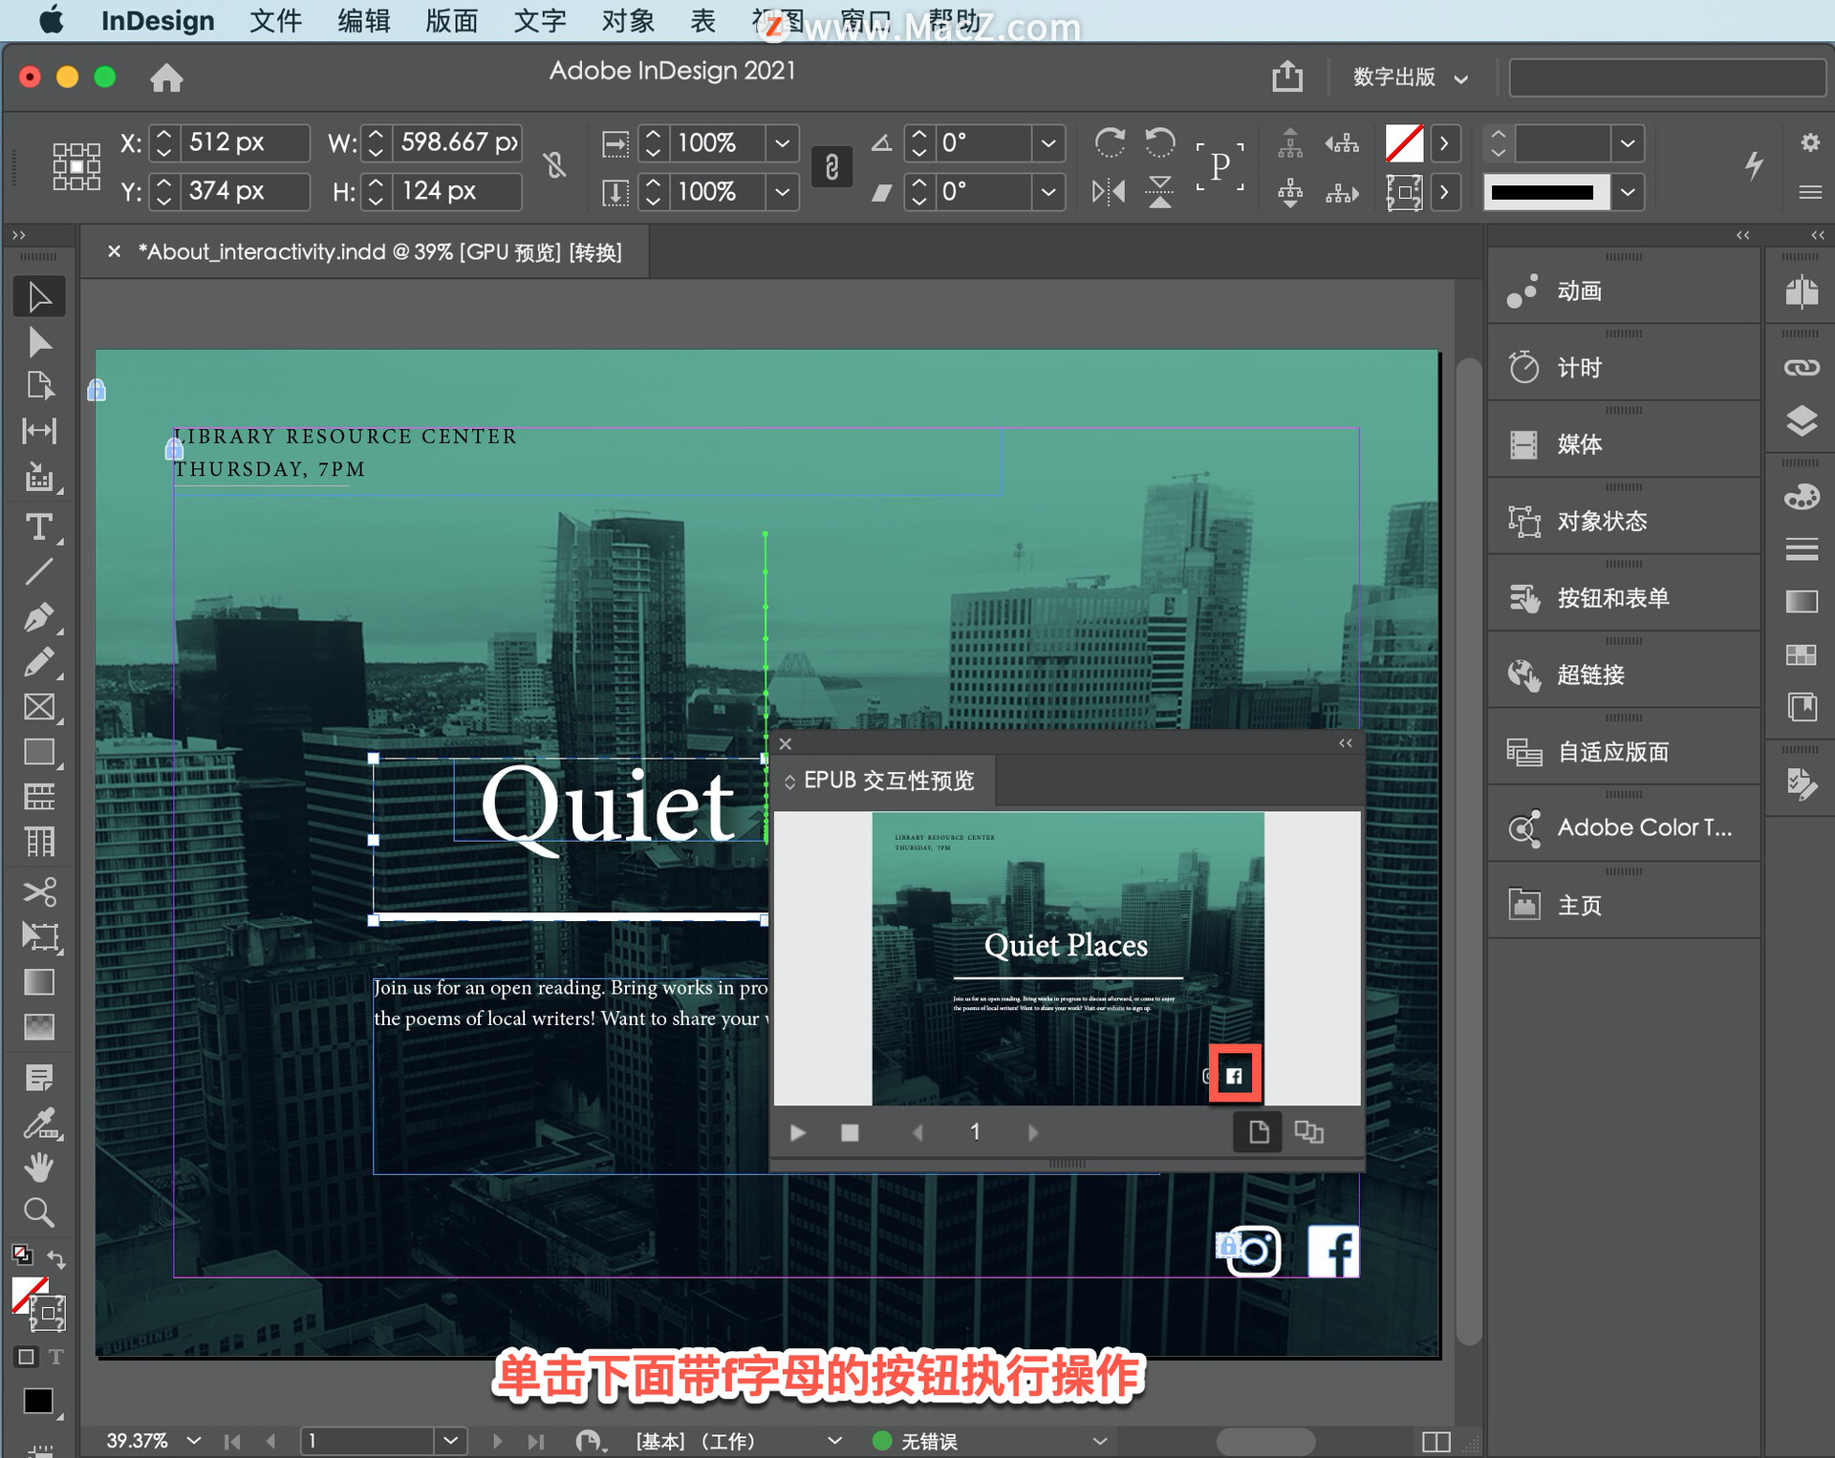Toggle constrain proportions link between scale fields
This screenshot has width=1835, height=1458.
831,167
